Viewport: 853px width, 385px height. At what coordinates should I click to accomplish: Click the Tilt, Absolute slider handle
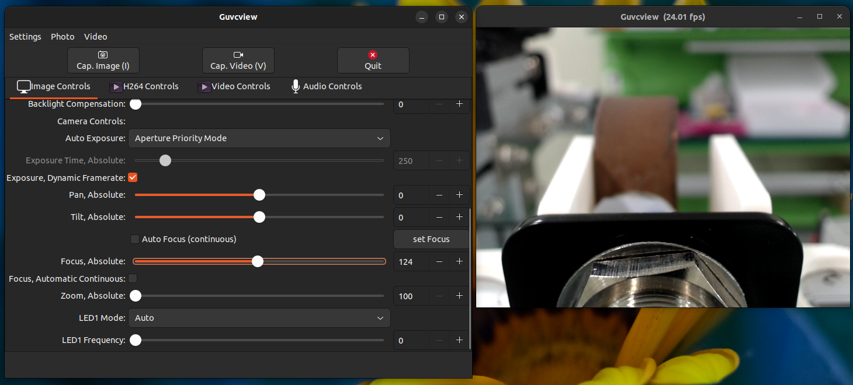tap(259, 217)
